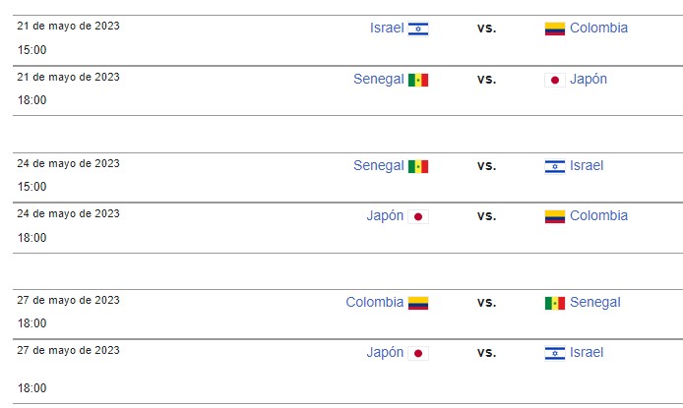Screen dimensions: 683x408
Task: Click Colombia flag in Israel vs. Colombia match
Action: tap(555, 29)
